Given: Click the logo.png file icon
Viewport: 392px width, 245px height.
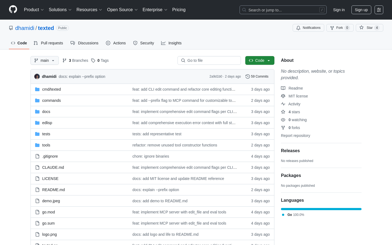Looking at the screenshot, I should tap(37, 234).
